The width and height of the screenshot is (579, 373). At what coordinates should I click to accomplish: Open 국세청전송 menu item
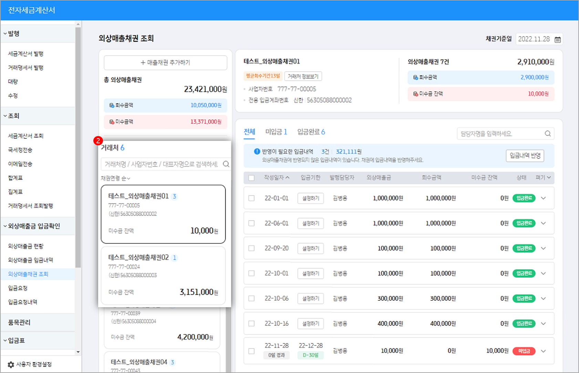(20, 150)
